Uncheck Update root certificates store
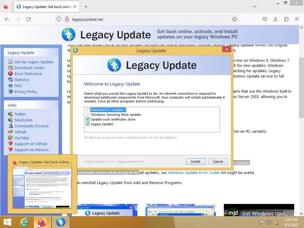Screen dimensions: 304x228 (88, 119)
